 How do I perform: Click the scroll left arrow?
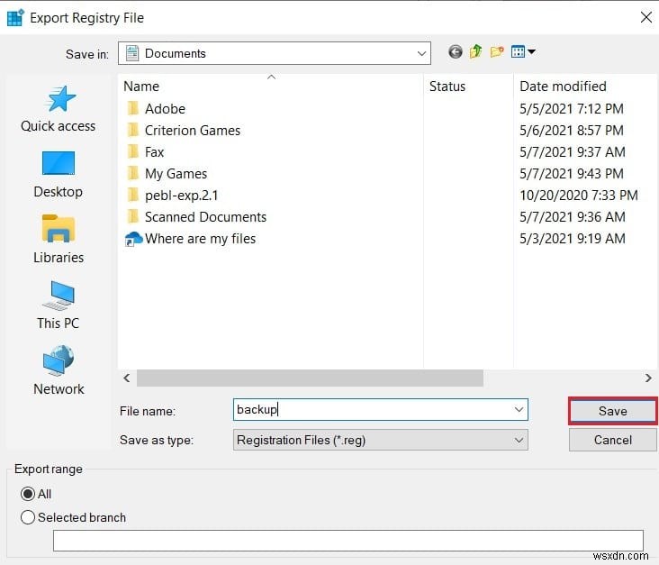point(127,378)
